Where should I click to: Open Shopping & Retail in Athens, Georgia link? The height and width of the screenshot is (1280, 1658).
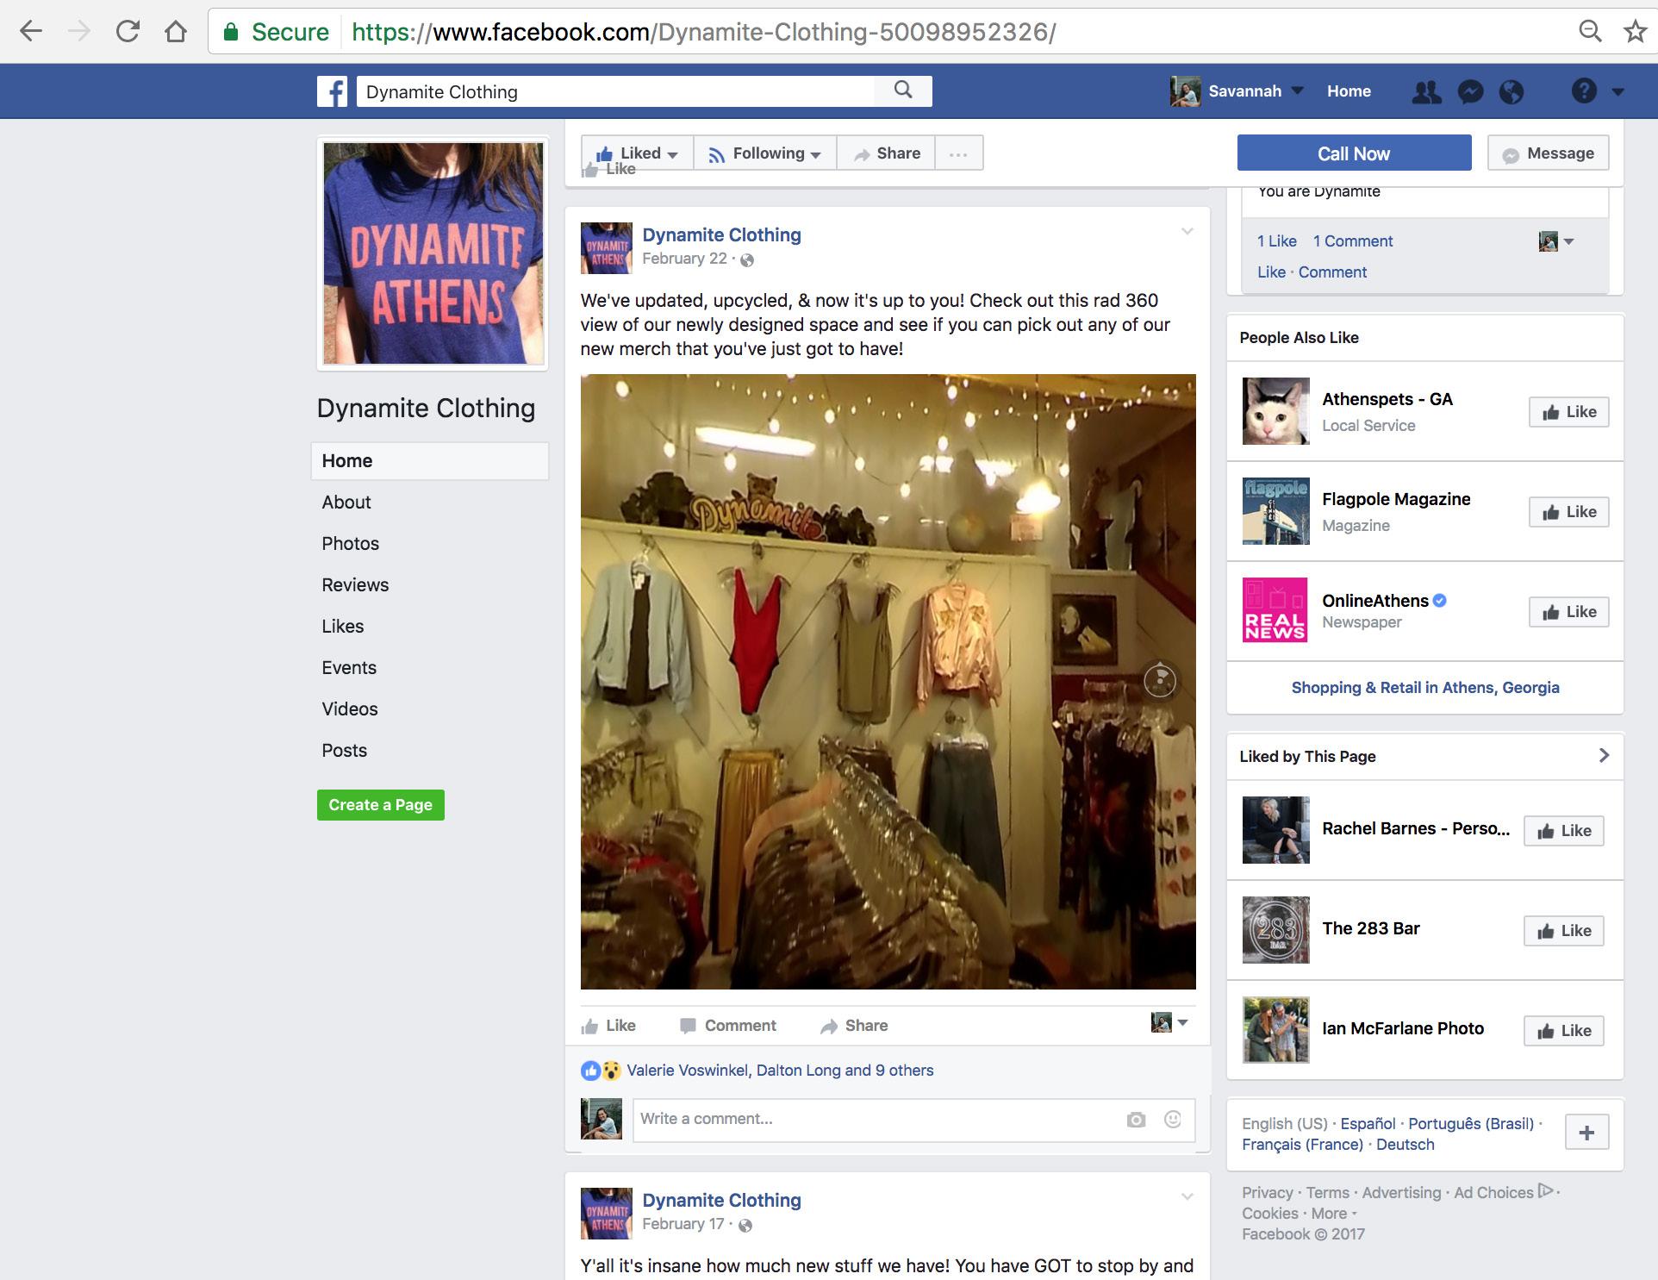(1424, 688)
